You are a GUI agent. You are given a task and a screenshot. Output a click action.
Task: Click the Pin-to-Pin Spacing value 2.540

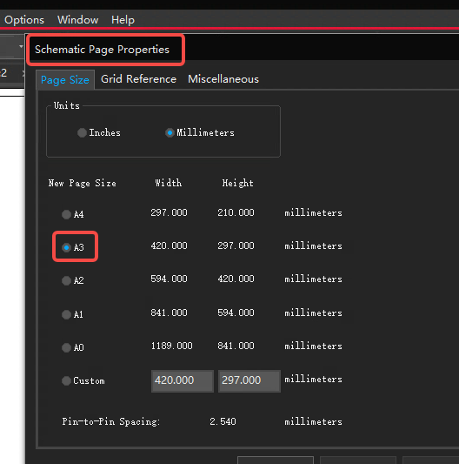pos(223,421)
